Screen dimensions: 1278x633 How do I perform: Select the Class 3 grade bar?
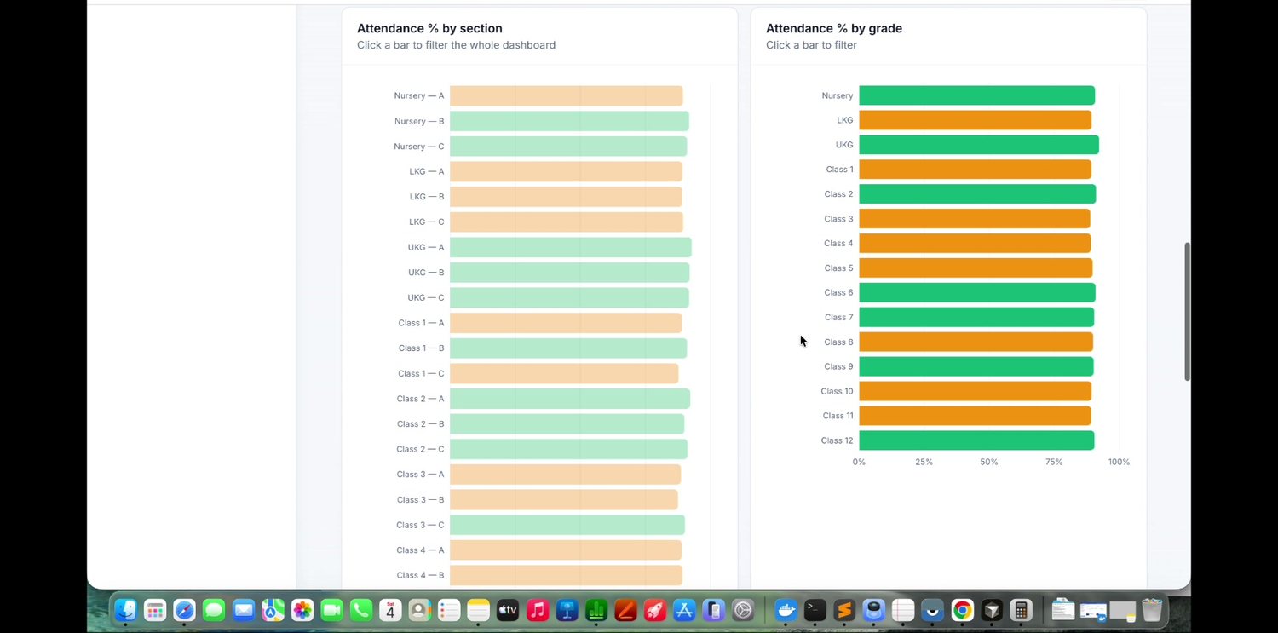tap(974, 219)
